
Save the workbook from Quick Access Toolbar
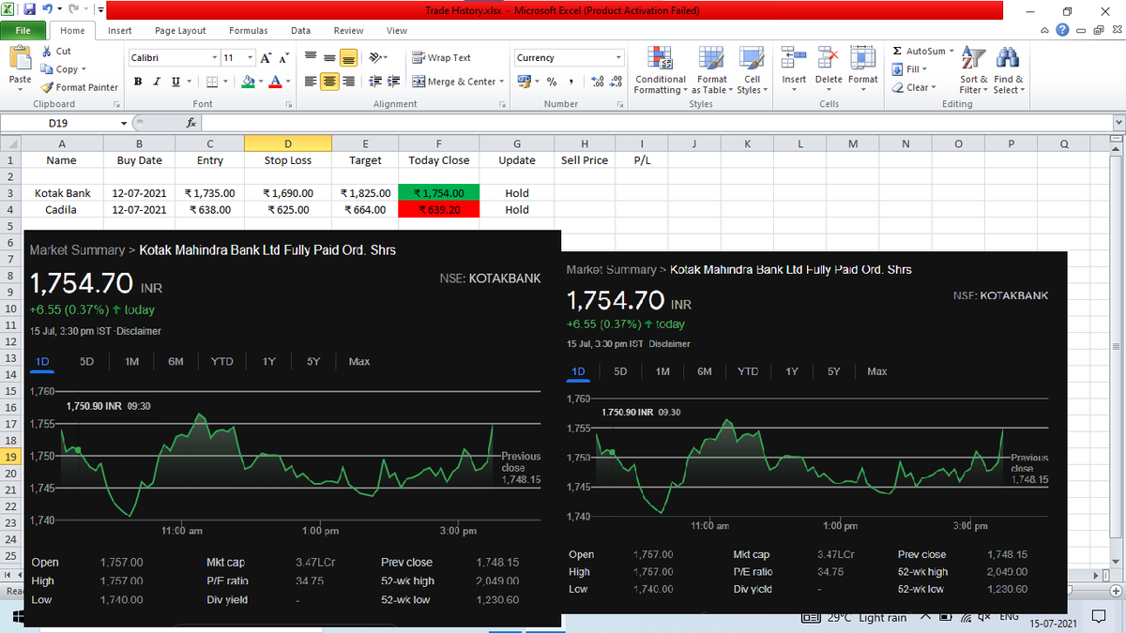pyautogui.click(x=29, y=10)
